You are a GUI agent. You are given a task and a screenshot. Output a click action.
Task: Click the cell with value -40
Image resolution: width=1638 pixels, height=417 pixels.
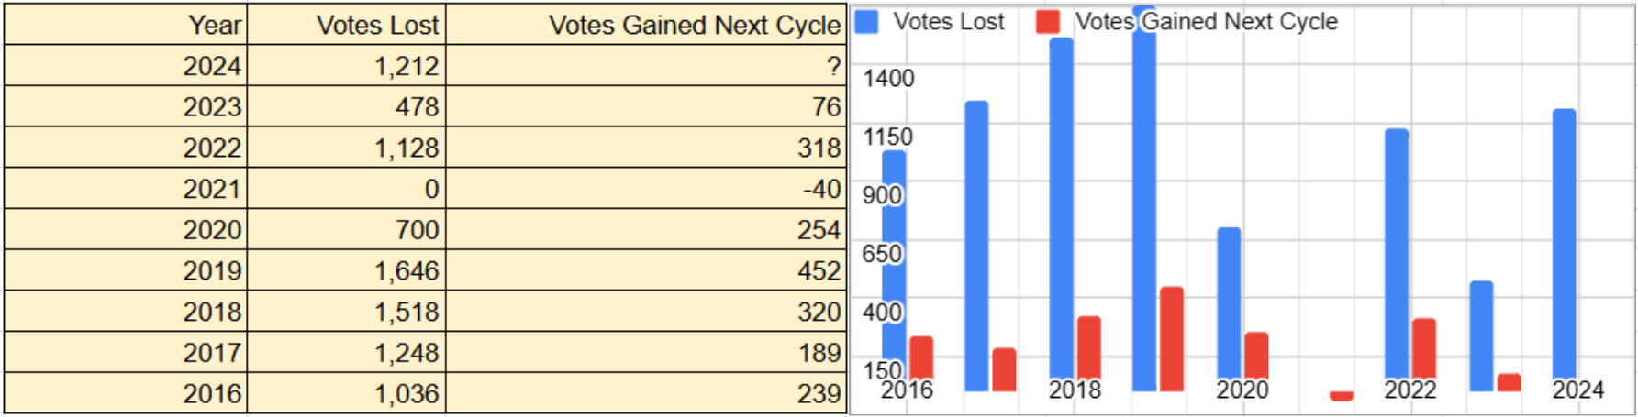(x=645, y=189)
